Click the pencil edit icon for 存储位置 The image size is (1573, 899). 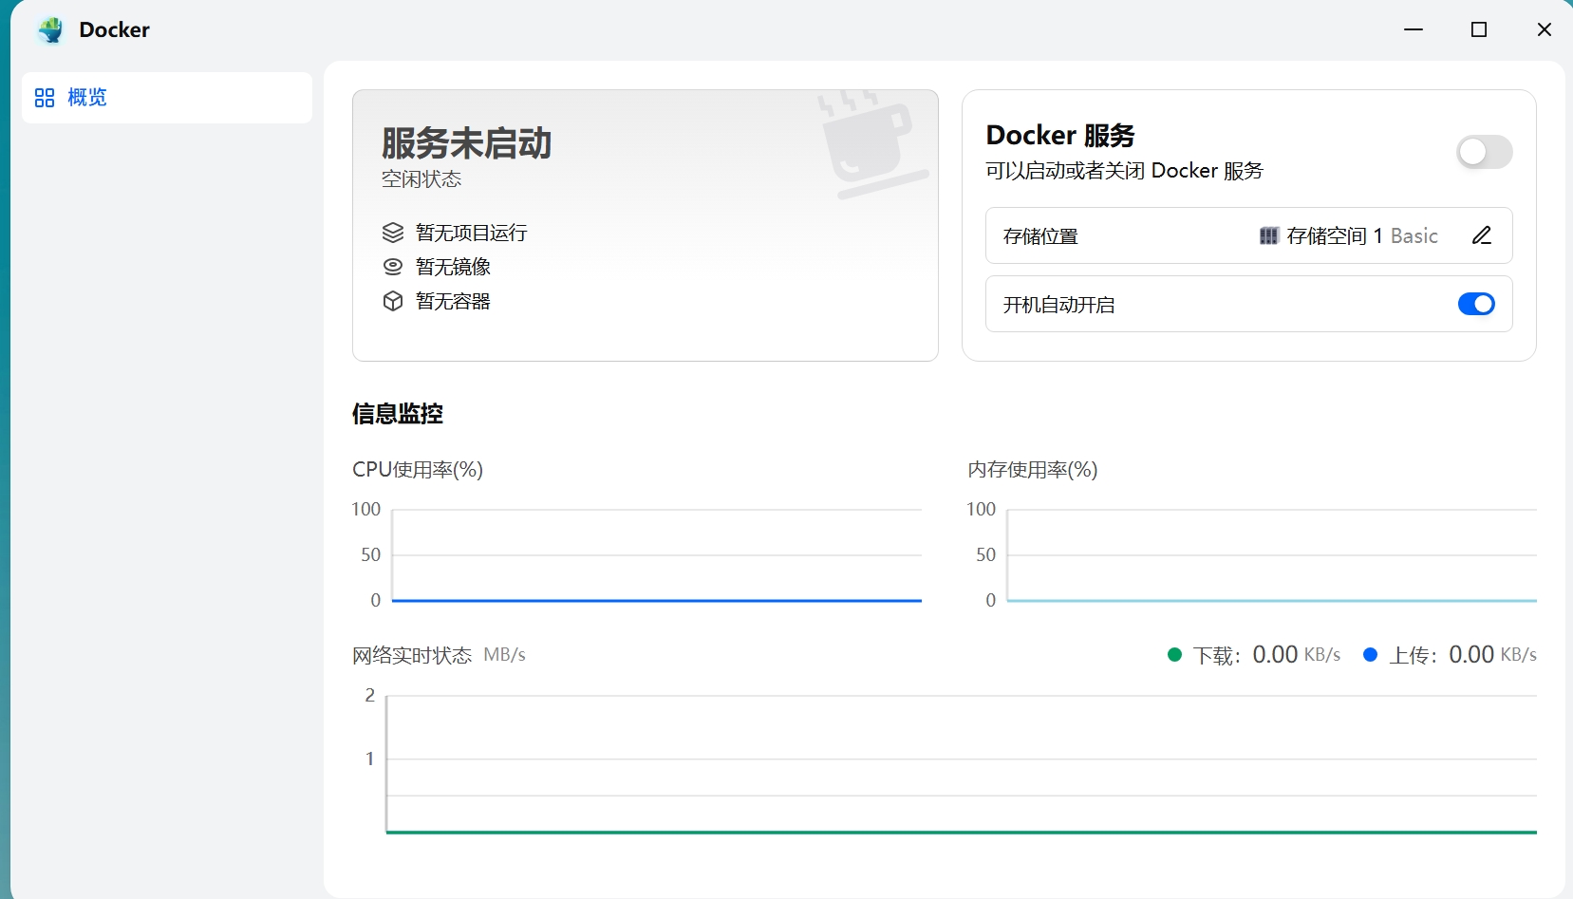coord(1482,234)
